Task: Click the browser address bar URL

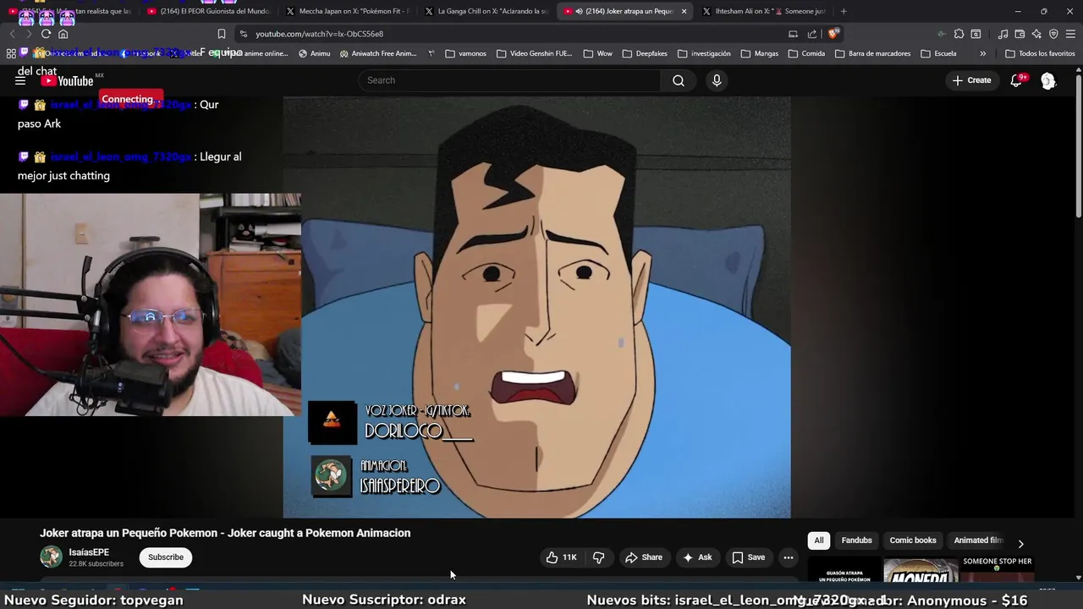Action: 319,34
